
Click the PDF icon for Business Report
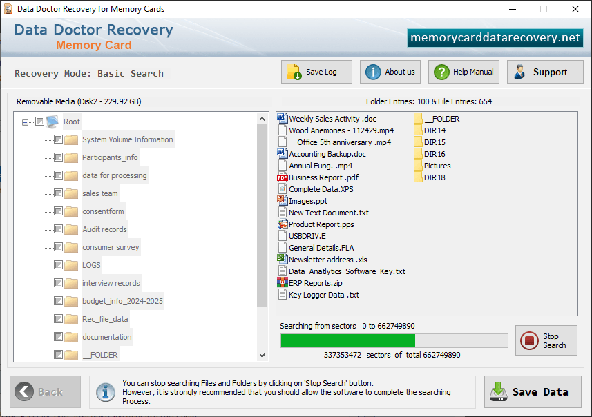tap(283, 177)
